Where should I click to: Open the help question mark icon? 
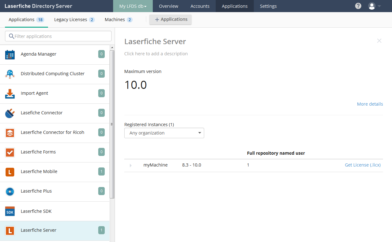coord(358,6)
